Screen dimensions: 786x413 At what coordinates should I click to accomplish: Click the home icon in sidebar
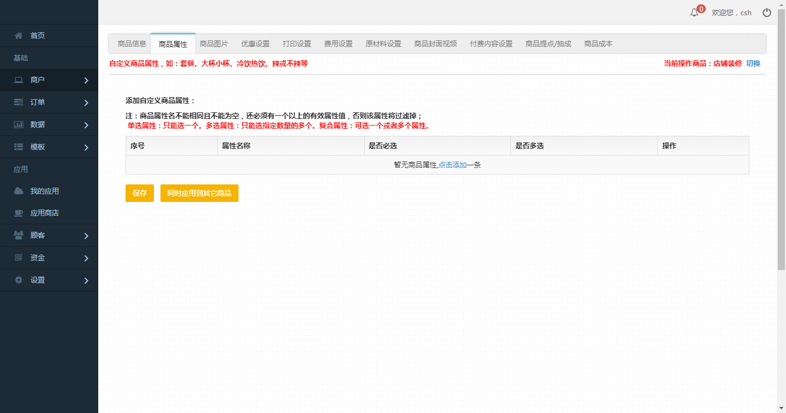(19, 35)
